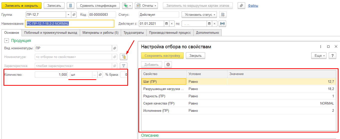The height and width of the screenshot is (139, 340).
Task: Click the unit field showing 'шт'
Action: 81,74
